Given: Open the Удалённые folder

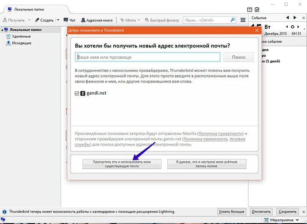Looking at the screenshot, I should [x=21, y=36].
